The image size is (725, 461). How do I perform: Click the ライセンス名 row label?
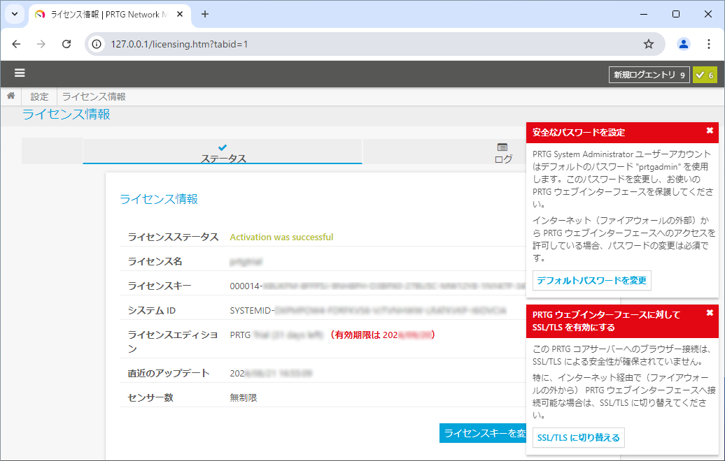[155, 262]
